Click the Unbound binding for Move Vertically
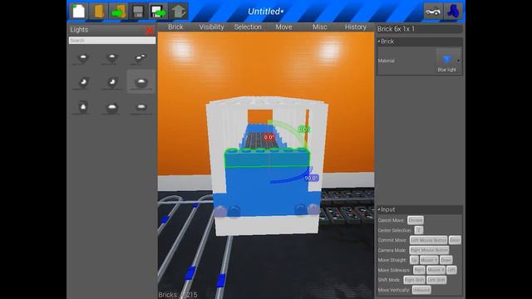Screen dimensions: 532x299 pyautogui.click(x=421, y=290)
